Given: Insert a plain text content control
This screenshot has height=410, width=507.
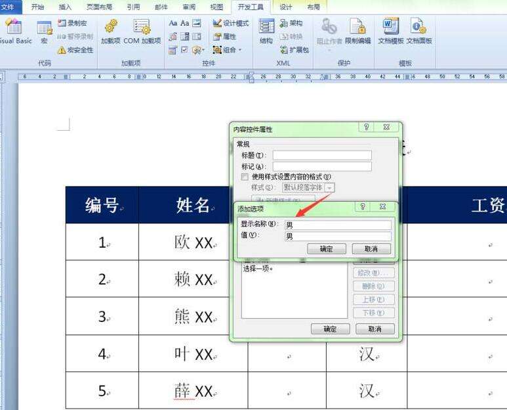Looking at the screenshot, I should tap(184, 23).
